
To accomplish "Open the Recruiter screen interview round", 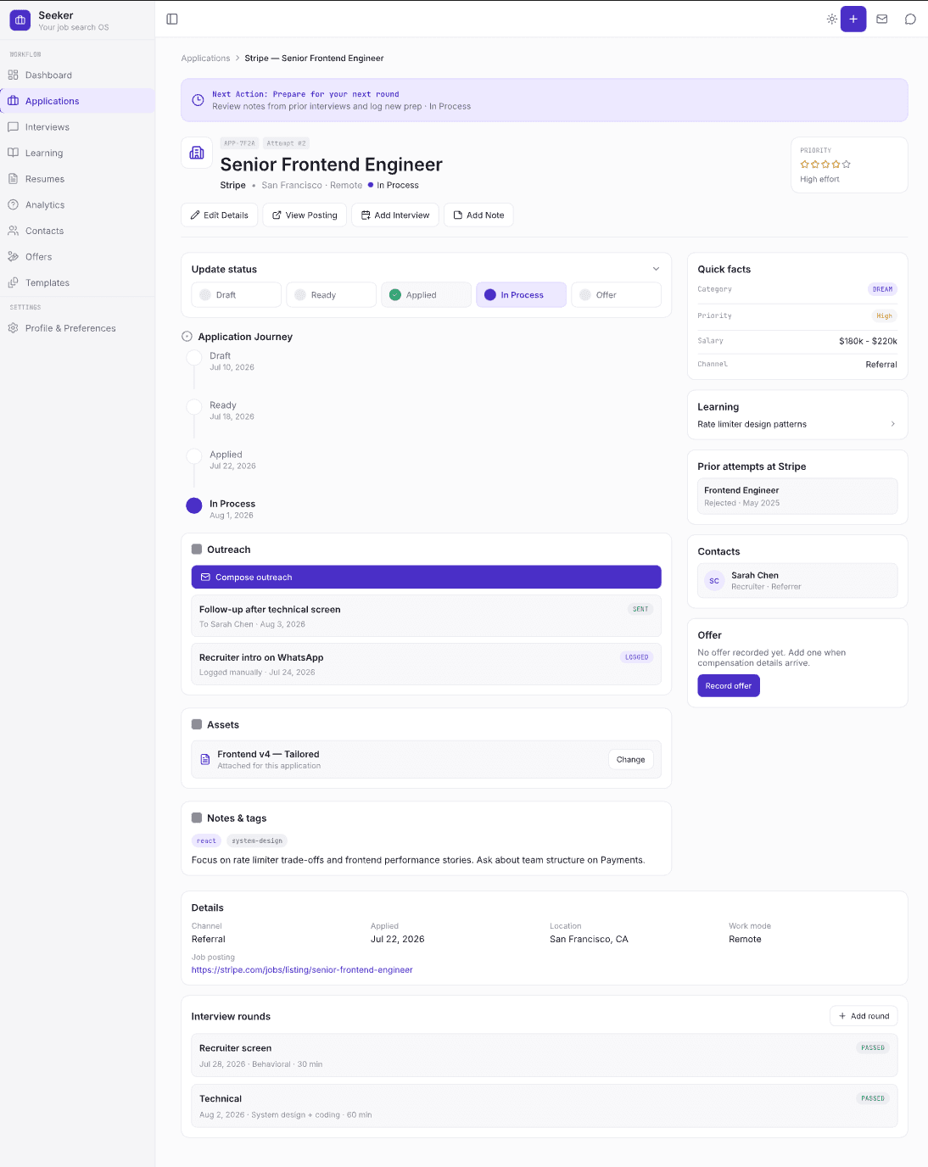I will (545, 1055).
